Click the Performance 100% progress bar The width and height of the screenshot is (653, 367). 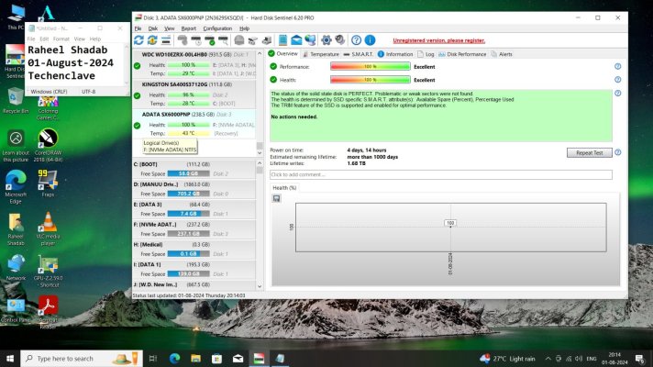point(371,66)
